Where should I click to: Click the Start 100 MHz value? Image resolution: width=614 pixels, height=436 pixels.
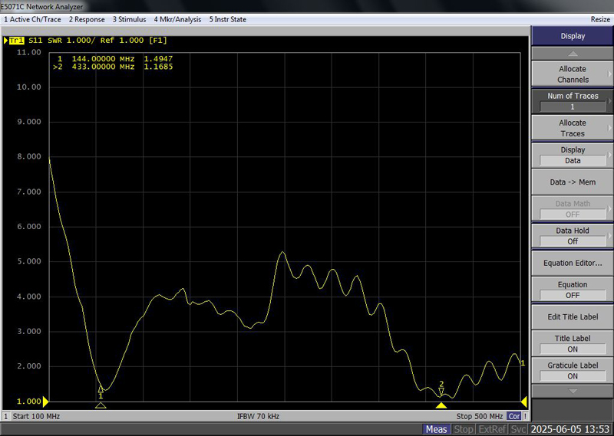pyautogui.click(x=36, y=416)
